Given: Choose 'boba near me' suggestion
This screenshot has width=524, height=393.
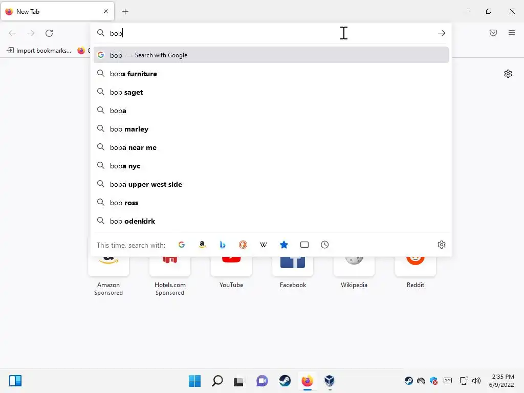Looking at the screenshot, I should tap(271, 147).
